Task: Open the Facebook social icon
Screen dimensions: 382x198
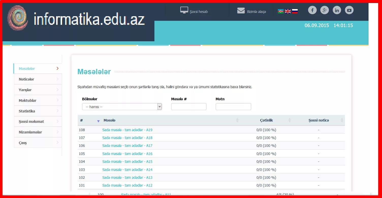Action: 312,10
